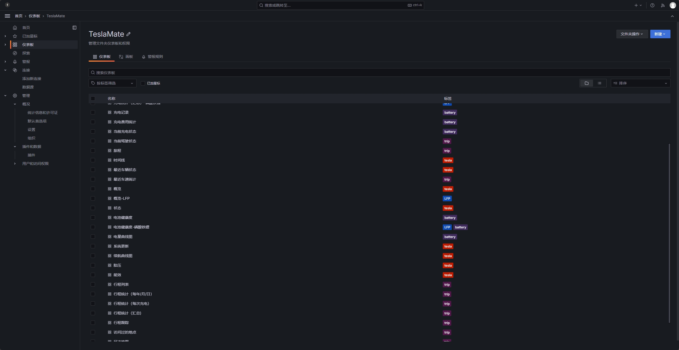
Task: Enable the 已加星标 filter checkbox
Action: click(x=143, y=83)
